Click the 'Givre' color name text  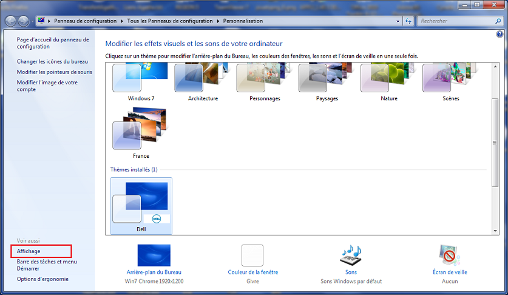[252, 282]
